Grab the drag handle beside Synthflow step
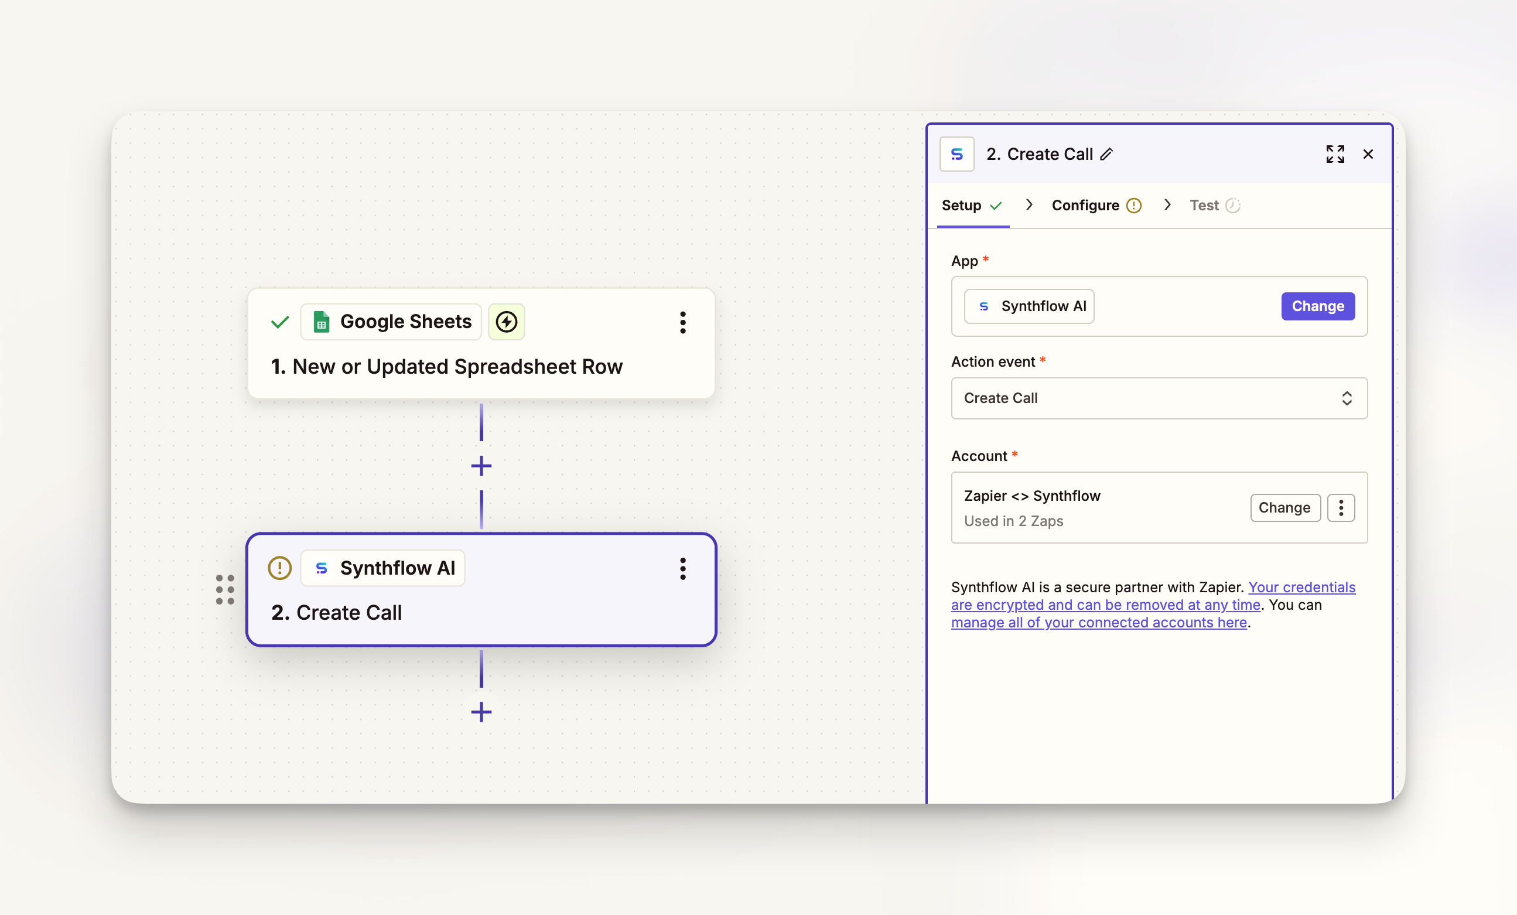 click(225, 589)
